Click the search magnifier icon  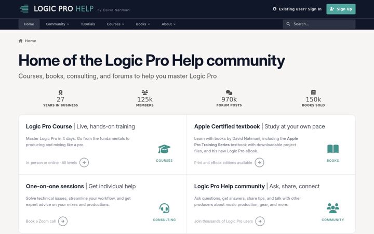(x=288, y=24)
